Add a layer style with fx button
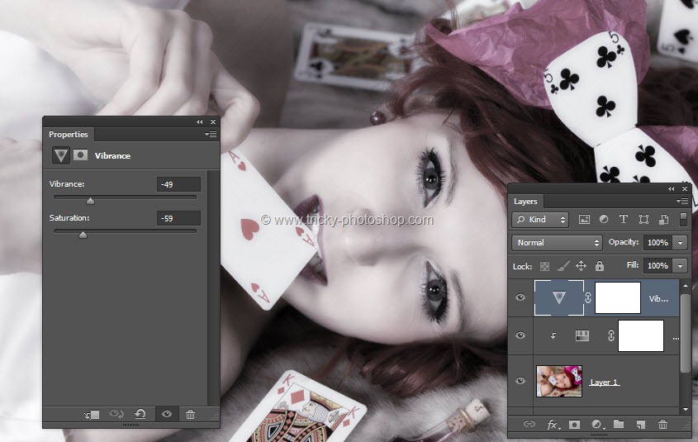This screenshot has height=442, width=698. [553, 424]
